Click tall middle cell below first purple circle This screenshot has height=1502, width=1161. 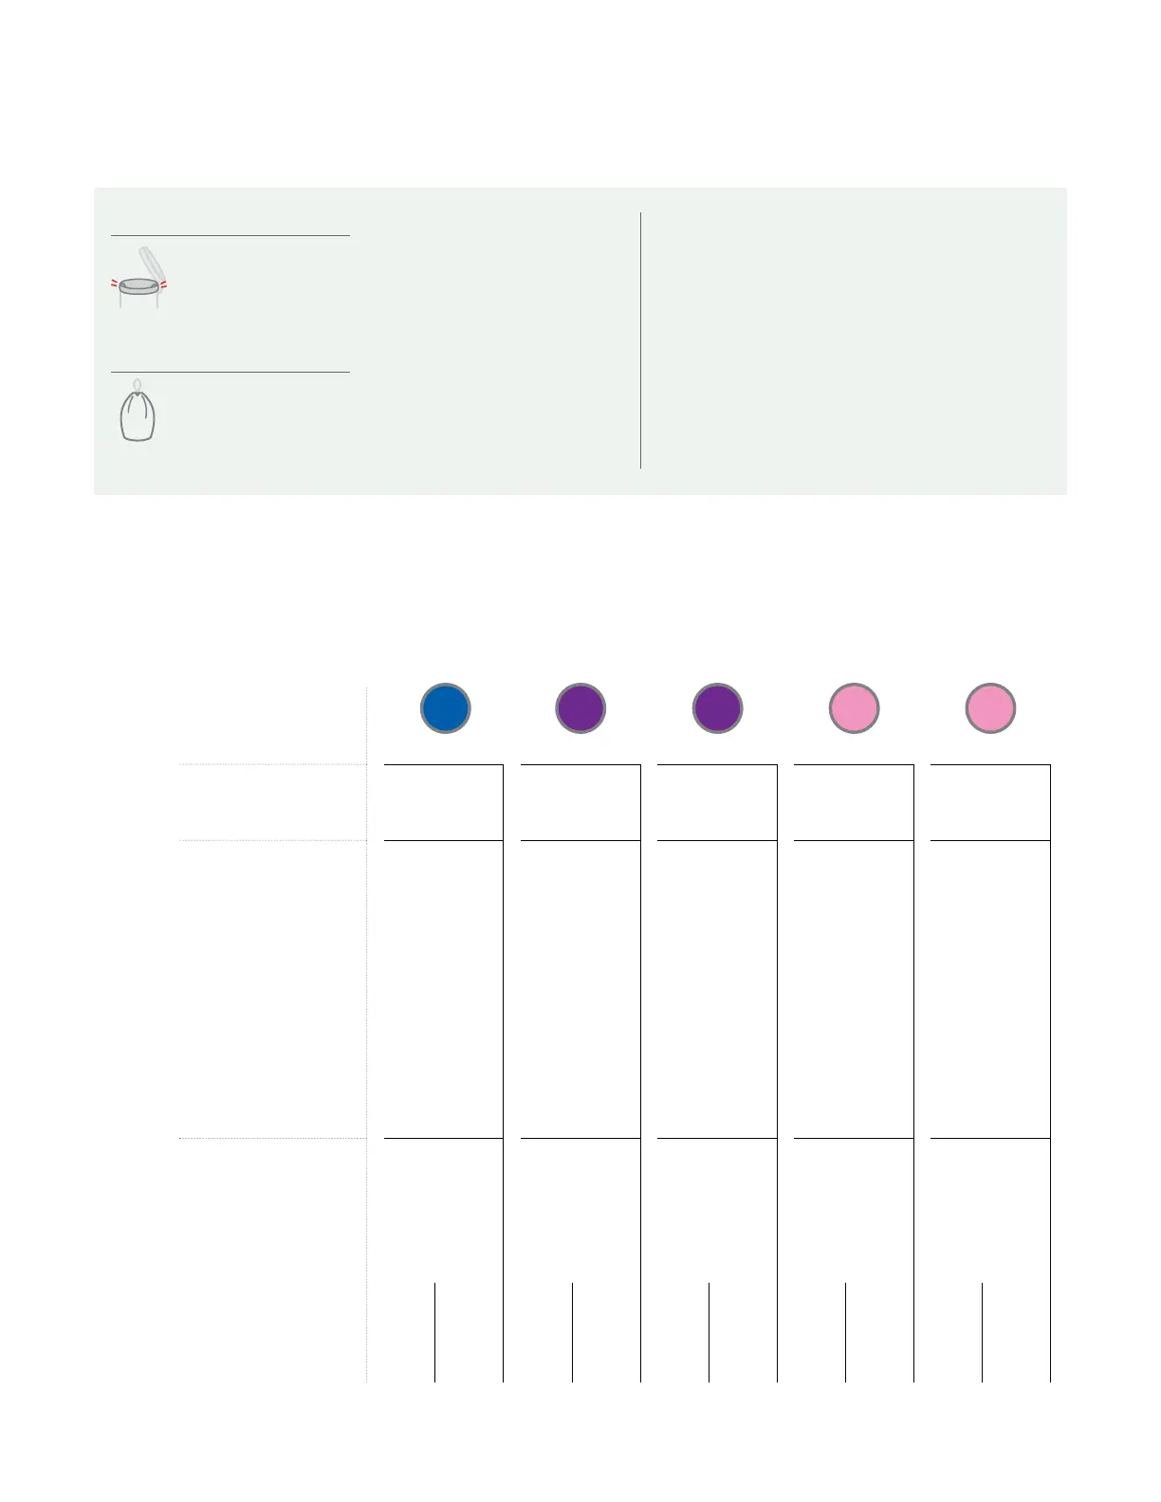click(x=580, y=988)
